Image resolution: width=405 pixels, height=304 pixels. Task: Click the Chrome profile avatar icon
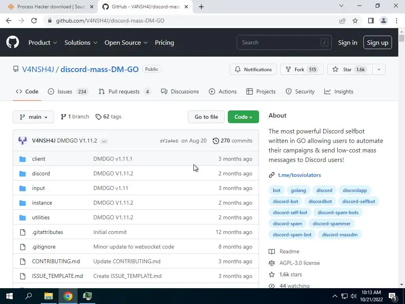[384, 21]
